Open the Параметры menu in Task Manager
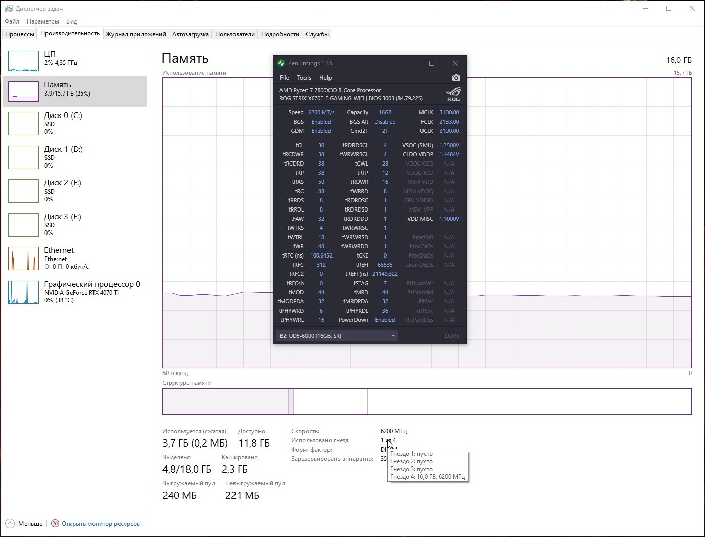This screenshot has height=537, width=705. (x=43, y=21)
